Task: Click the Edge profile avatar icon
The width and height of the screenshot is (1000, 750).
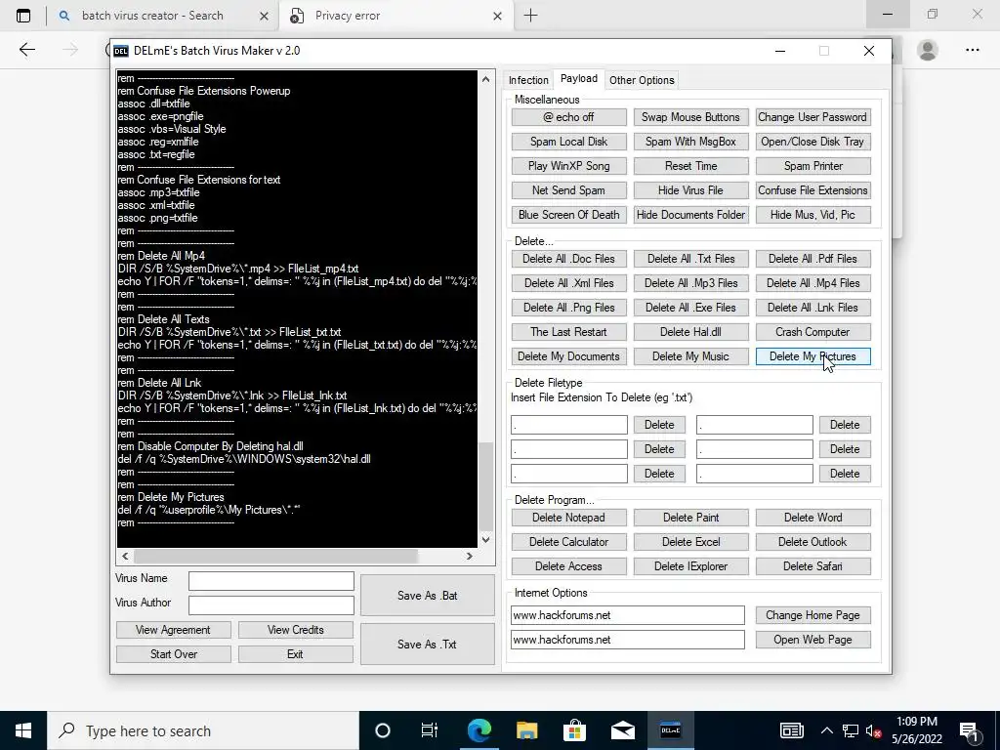Action: [x=928, y=50]
